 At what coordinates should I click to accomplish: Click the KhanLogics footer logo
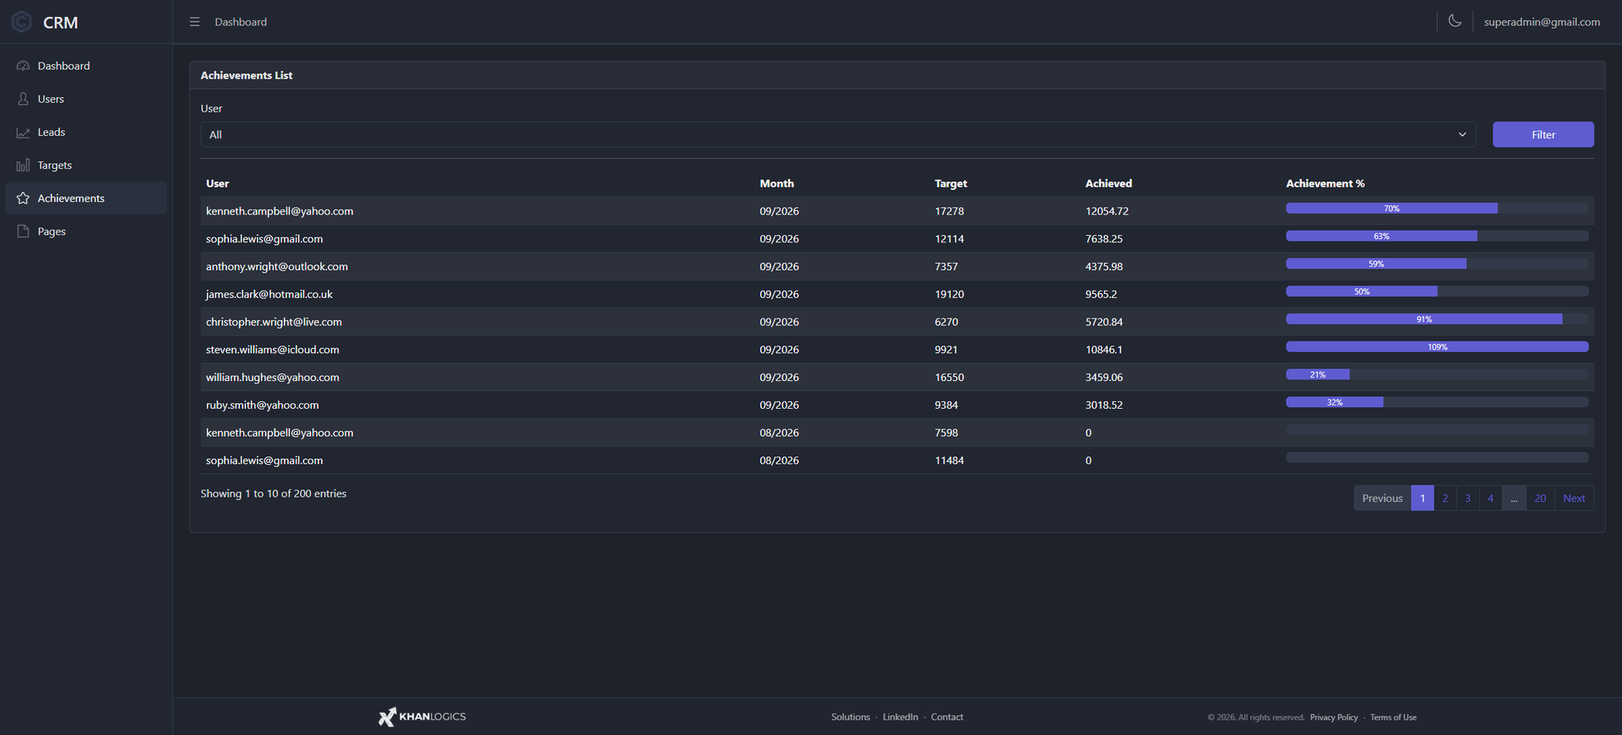[x=422, y=716]
